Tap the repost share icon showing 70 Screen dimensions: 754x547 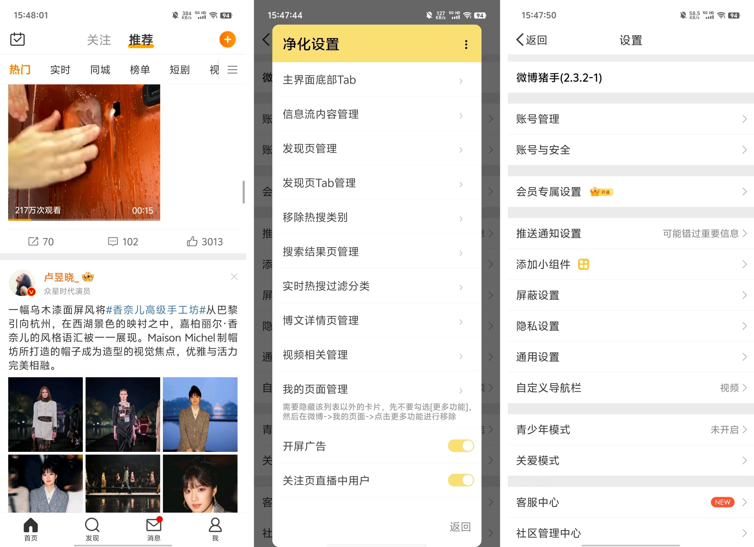(x=33, y=242)
